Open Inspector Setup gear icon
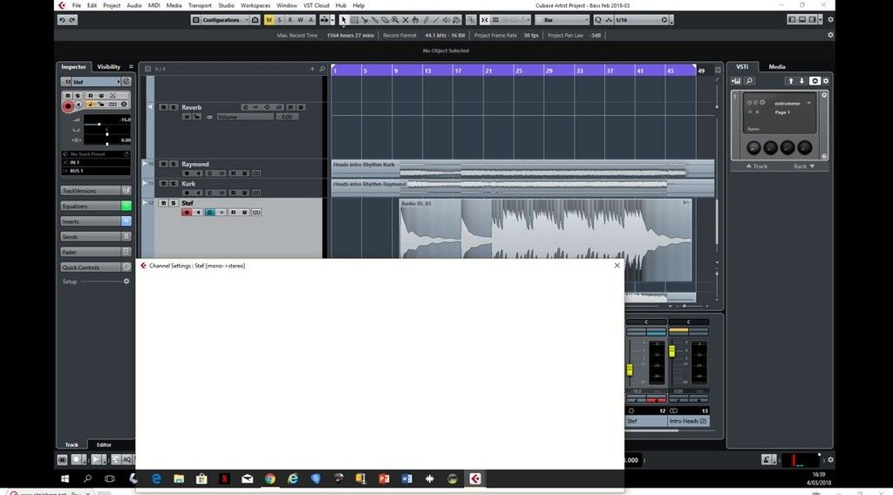893x495 pixels. click(x=126, y=281)
